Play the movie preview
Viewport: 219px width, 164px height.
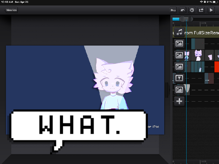[211, 10]
